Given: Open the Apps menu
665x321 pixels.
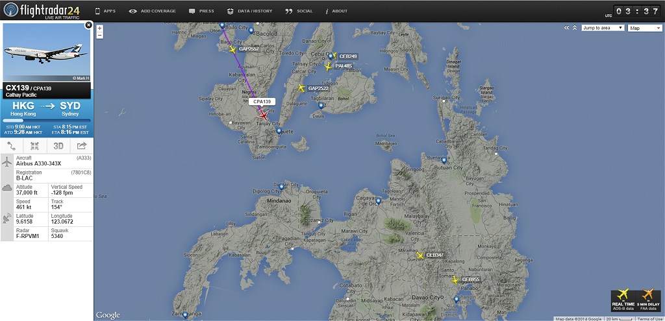Looking at the screenshot, I should 107,11.
